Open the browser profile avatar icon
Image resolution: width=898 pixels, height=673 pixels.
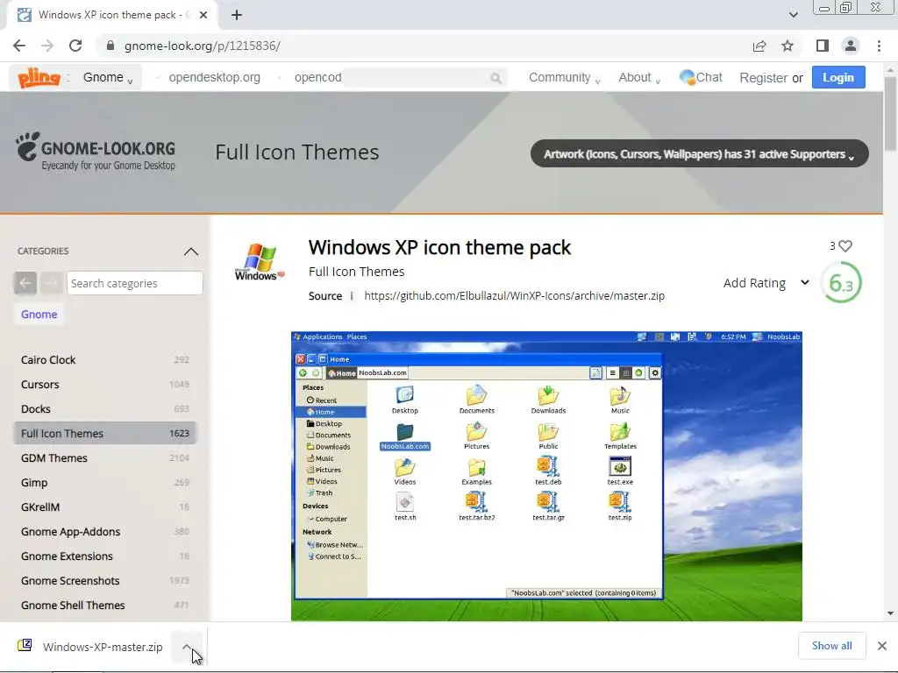point(851,46)
